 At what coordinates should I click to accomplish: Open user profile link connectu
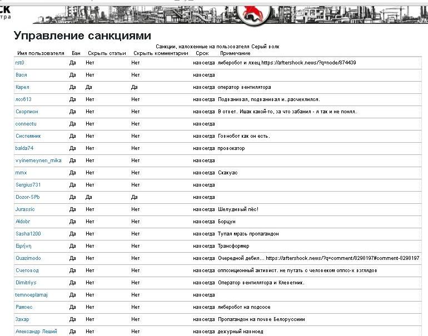click(x=26, y=124)
